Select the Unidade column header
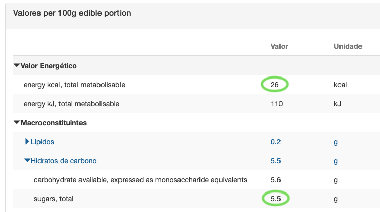The width and height of the screenshot is (380, 212). [x=348, y=46]
